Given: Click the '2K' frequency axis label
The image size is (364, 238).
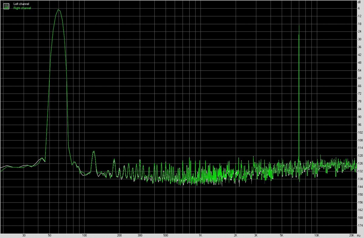Looking at the screenshot, I should point(235,235).
